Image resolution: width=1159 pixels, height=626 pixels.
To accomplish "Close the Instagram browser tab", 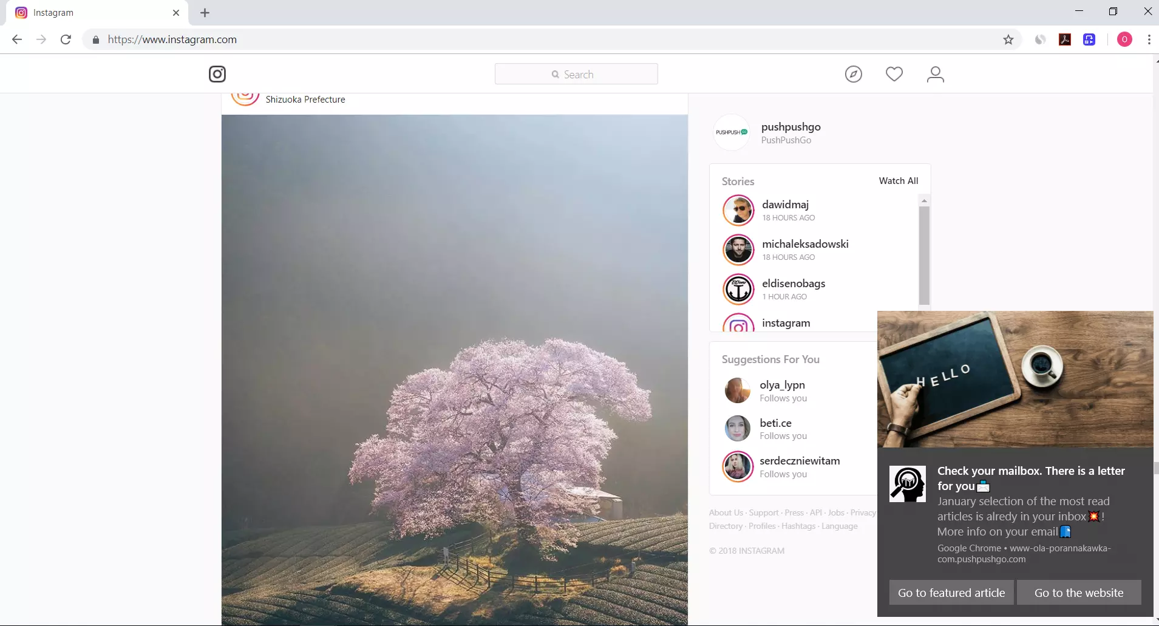I will 176,13.
